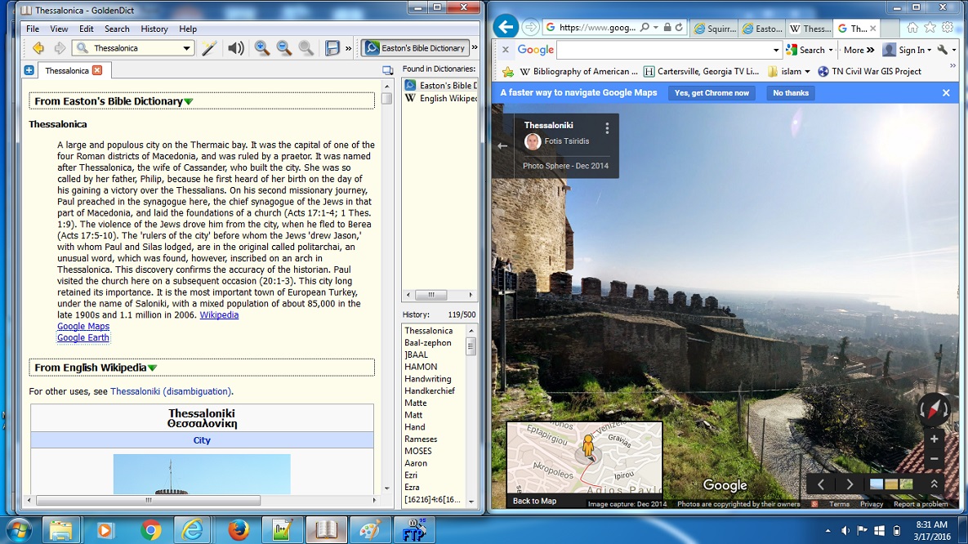Viewport: 968px width, 544px height.
Task: Close the Thessalonica article tab
Action: click(97, 70)
